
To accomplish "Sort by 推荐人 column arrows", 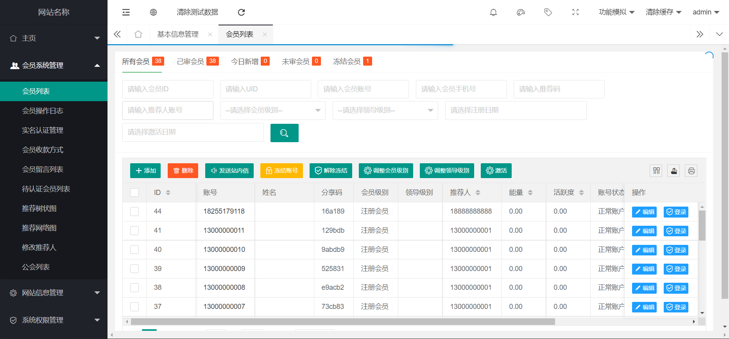I will pyautogui.click(x=478, y=193).
